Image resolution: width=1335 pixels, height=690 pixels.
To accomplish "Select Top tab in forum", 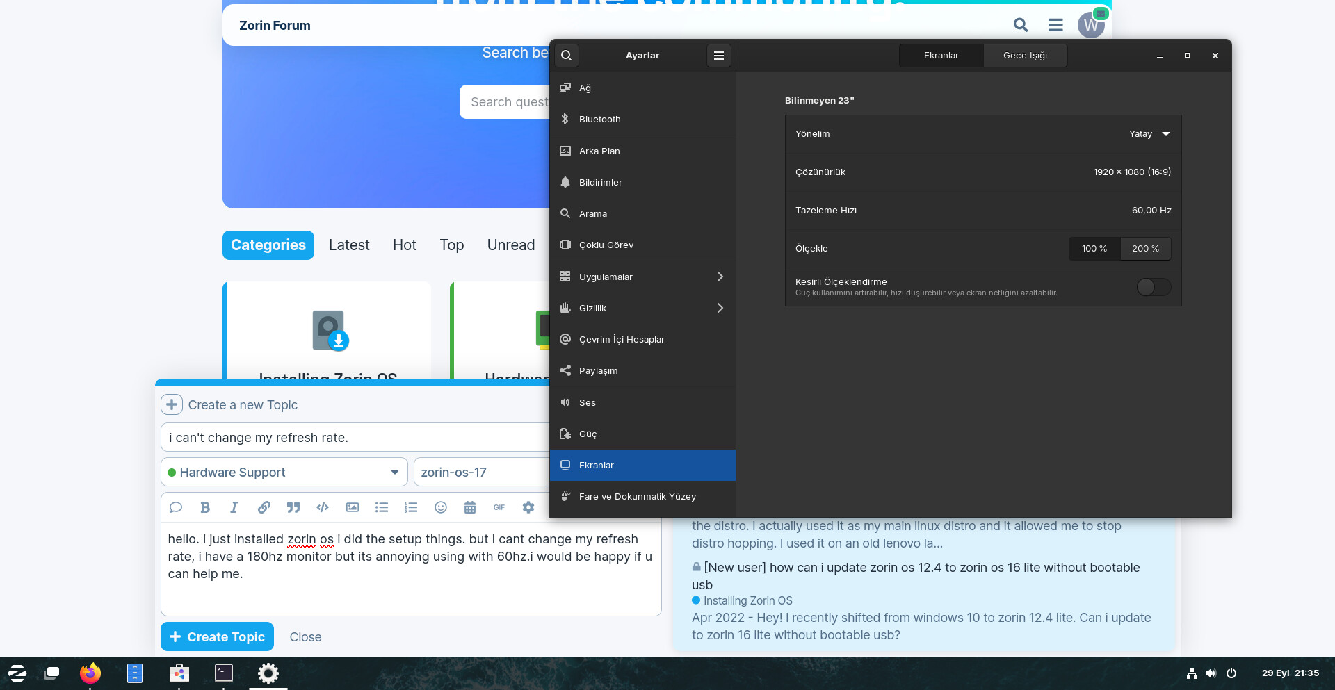I will (452, 245).
